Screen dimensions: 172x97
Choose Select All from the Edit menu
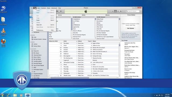45,25
